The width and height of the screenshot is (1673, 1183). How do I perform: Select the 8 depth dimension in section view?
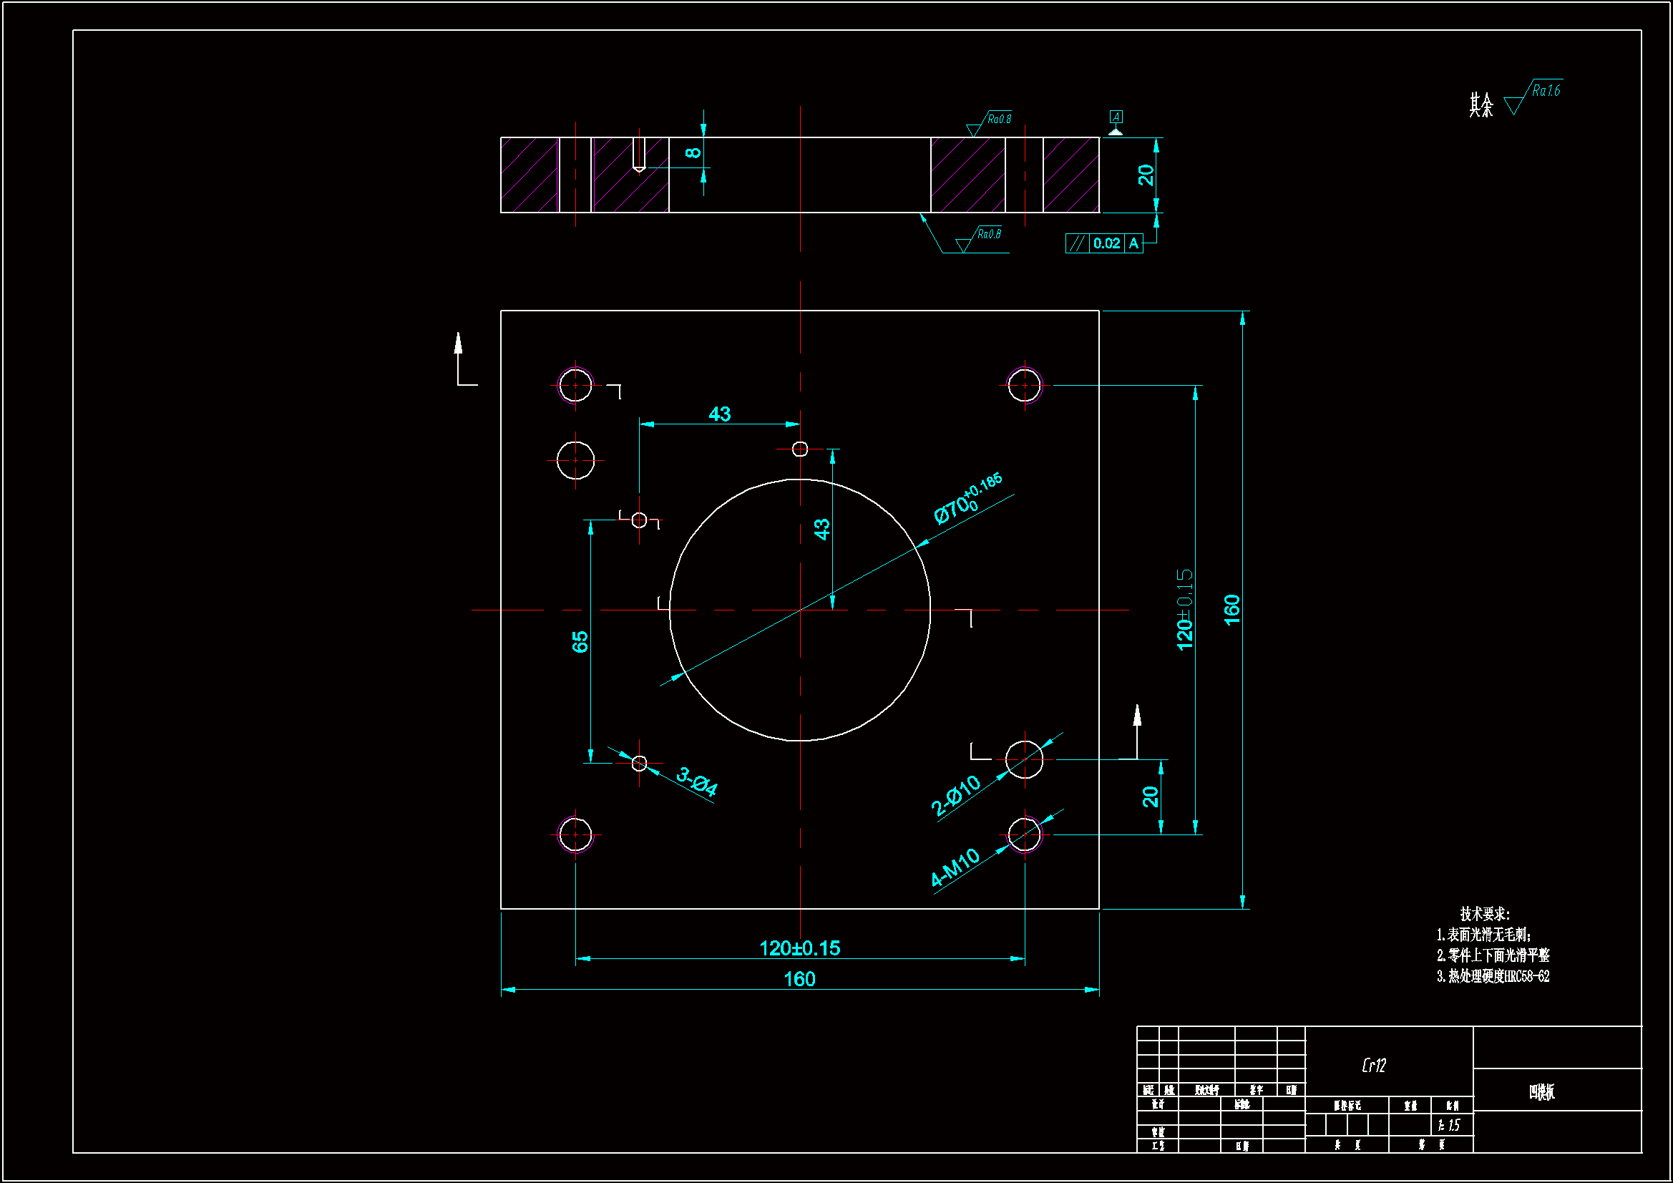click(693, 153)
